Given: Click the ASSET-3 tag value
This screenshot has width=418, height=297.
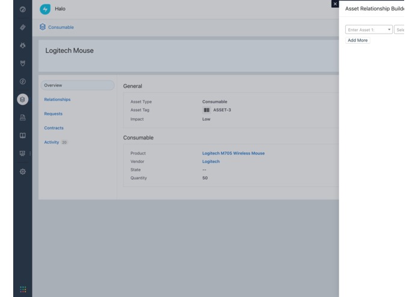Looking at the screenshot, I should (222, 110).
